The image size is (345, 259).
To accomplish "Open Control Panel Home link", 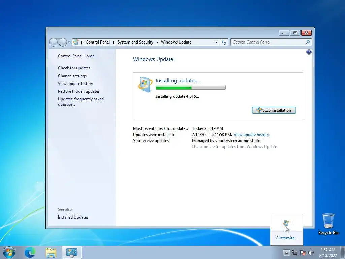I will click(76, 56).
